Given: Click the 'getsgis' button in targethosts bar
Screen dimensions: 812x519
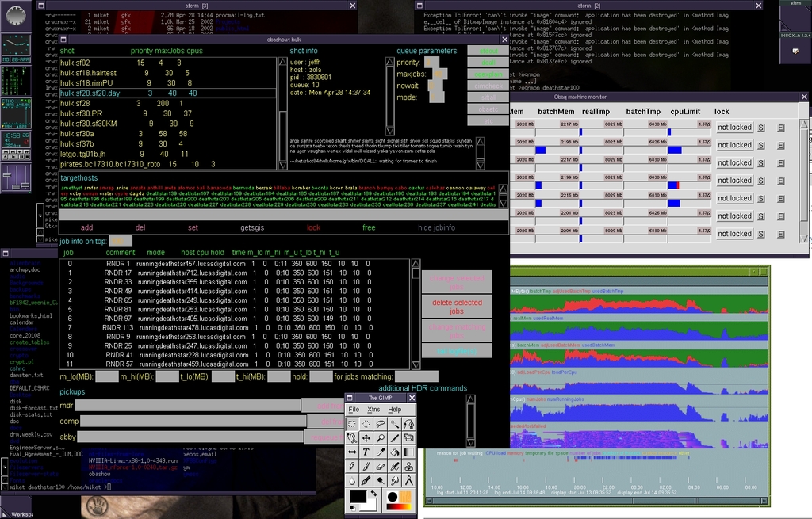Looking at the screenshot, I should 251,227.
